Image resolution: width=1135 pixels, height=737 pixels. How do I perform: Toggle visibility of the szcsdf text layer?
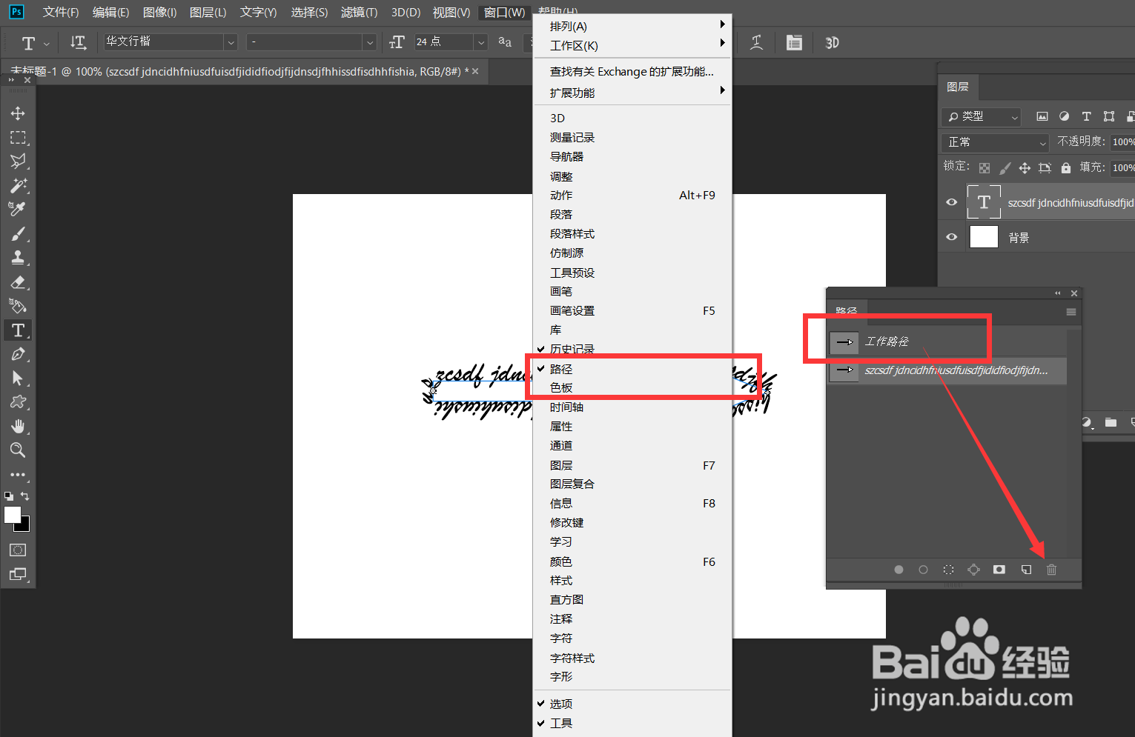[951, 201]
